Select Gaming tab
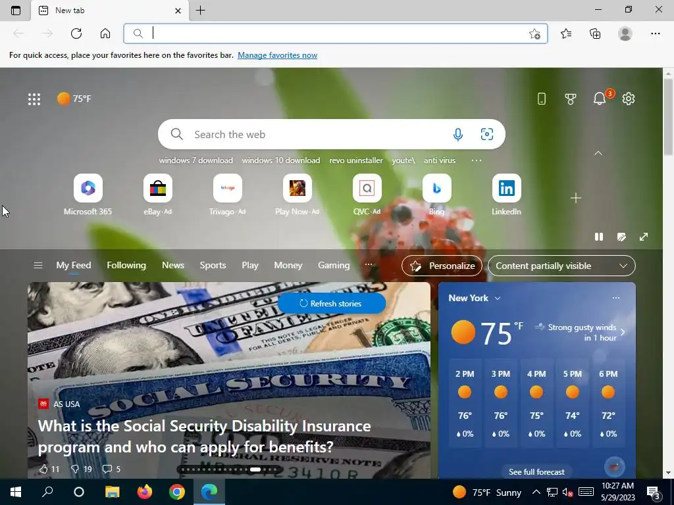Image resolution: width=674 pixels, height=505 pixels. pos(334,266)
